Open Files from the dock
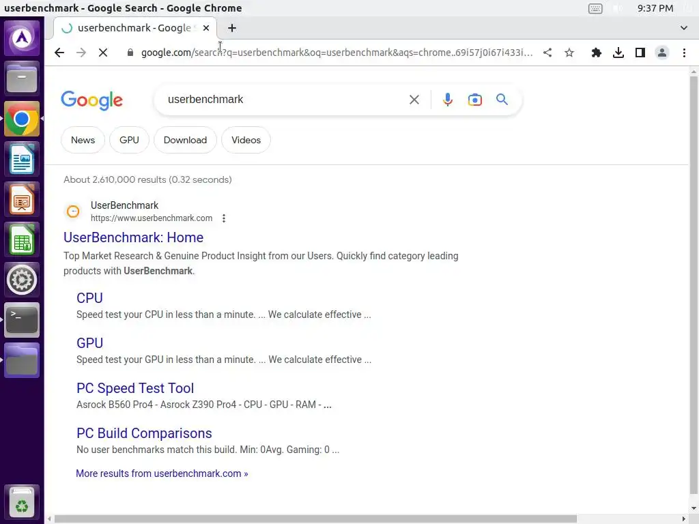 22,78
